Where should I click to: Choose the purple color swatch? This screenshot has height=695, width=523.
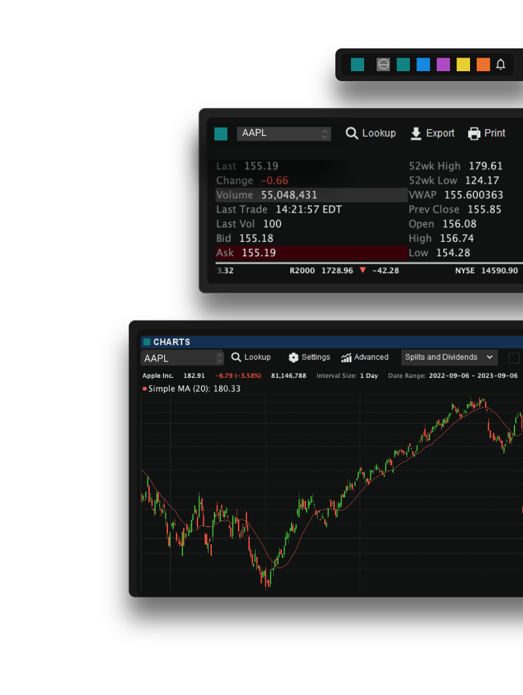pos(443,64)
